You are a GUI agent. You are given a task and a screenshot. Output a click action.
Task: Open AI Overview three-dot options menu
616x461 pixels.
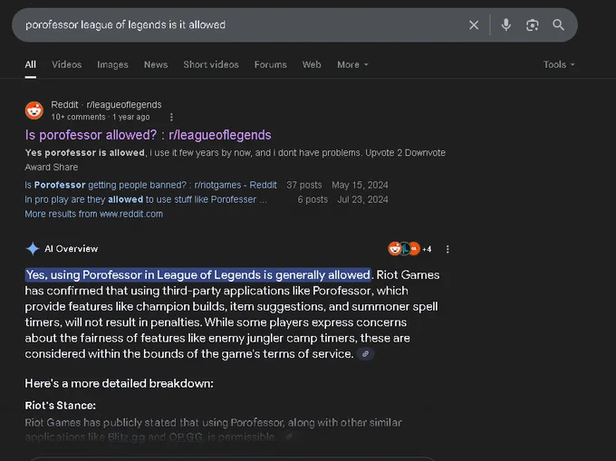[x=448, y=249]
